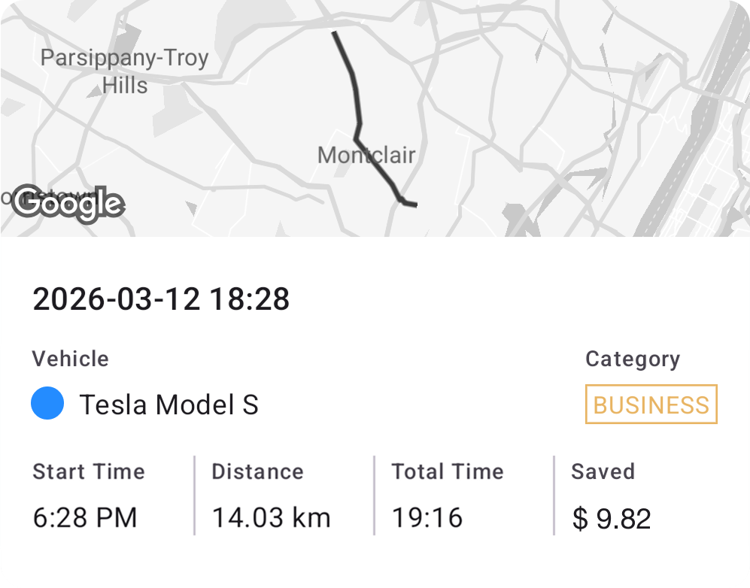Click the Montclair map label
The image size is (750, 588).
[x=366, y=154]
